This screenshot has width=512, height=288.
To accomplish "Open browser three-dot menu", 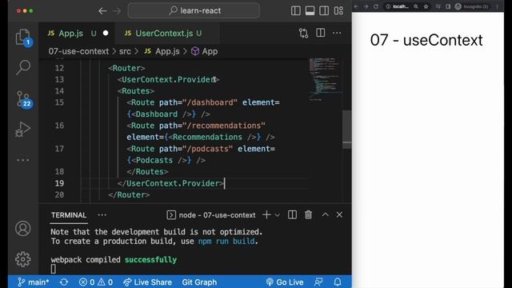I will [x=498, y=6].
